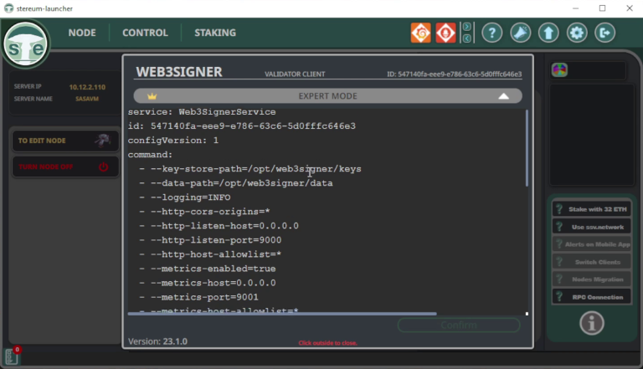Open the settings gear icon
This screenshot has height=369, width=643.
(577, 33)
